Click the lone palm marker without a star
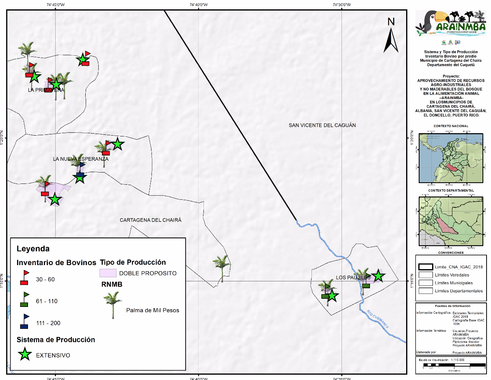This screenshot has width=491, height=380. pos(222,268)
